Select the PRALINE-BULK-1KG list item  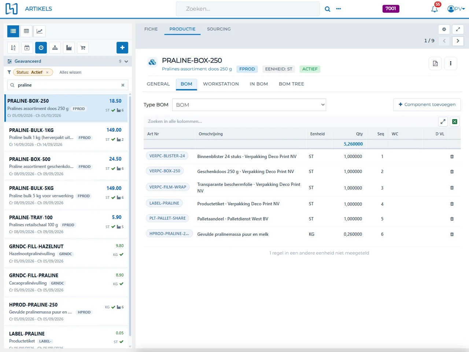point(66,137)
